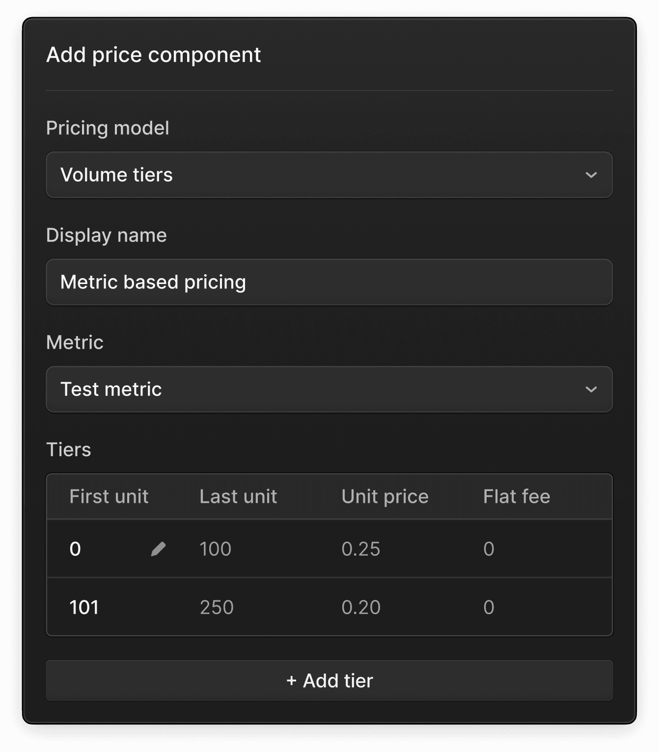This screenshot has height=752, width=659.
Task: Open the Test metric selector
Action: point(329,389)
